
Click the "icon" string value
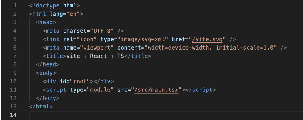(87, 39)
